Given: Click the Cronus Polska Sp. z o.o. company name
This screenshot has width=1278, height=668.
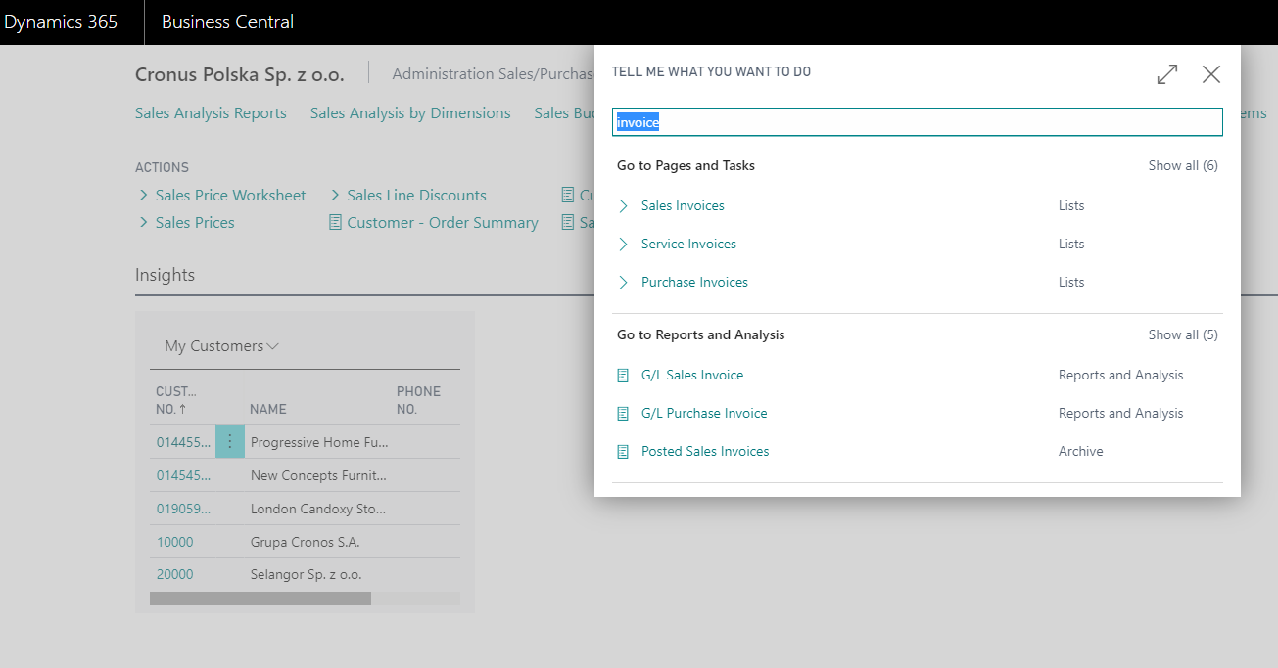Looking at the screenshot, I should pos(240,74).
